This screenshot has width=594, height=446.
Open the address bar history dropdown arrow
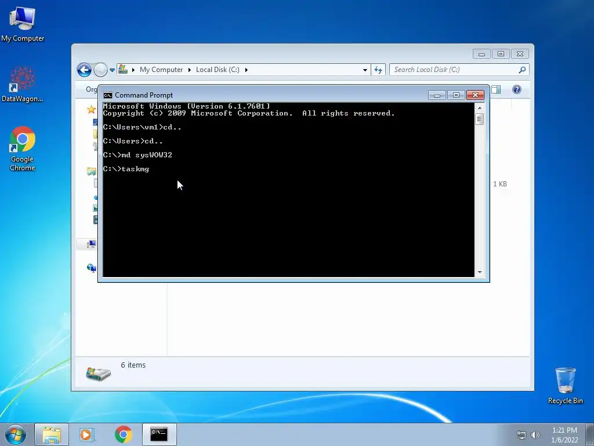click(365, 70)
